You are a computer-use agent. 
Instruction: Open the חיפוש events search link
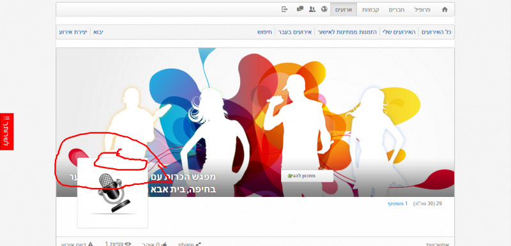[x=264, y=32]
